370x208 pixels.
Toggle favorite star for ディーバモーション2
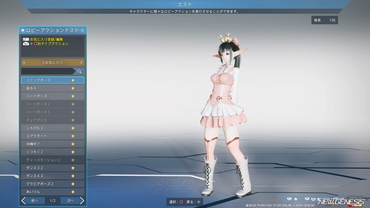tap(73, 160)
